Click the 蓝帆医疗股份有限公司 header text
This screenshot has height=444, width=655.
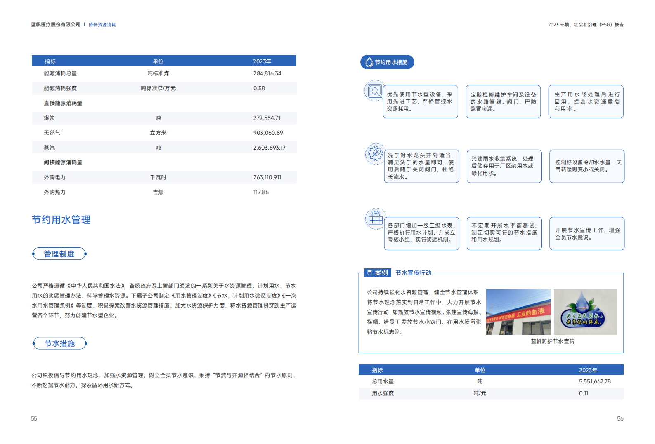click(56, 25)
